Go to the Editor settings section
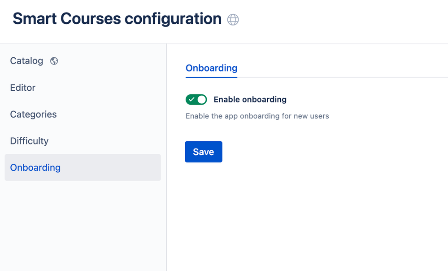This screenshot has height=271, width=448. tap(23, 88)
